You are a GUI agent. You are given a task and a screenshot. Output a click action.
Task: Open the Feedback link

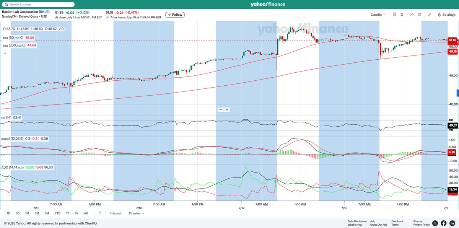397,221
